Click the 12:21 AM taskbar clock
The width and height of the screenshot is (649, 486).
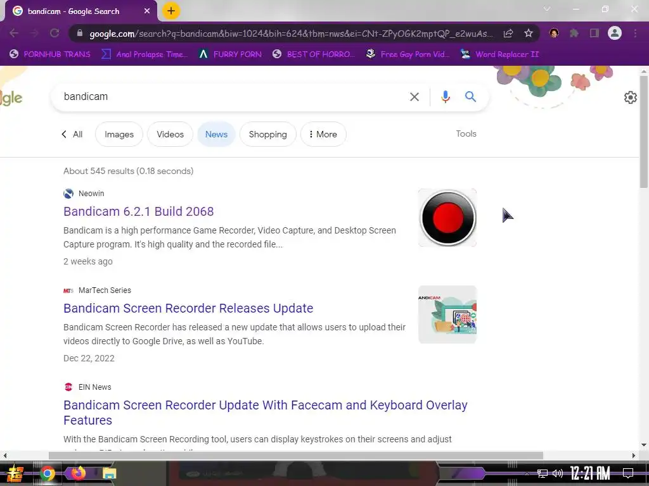click(590, 473)
